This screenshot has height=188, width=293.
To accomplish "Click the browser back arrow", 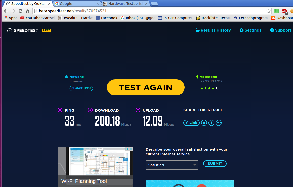I will 6,11.
